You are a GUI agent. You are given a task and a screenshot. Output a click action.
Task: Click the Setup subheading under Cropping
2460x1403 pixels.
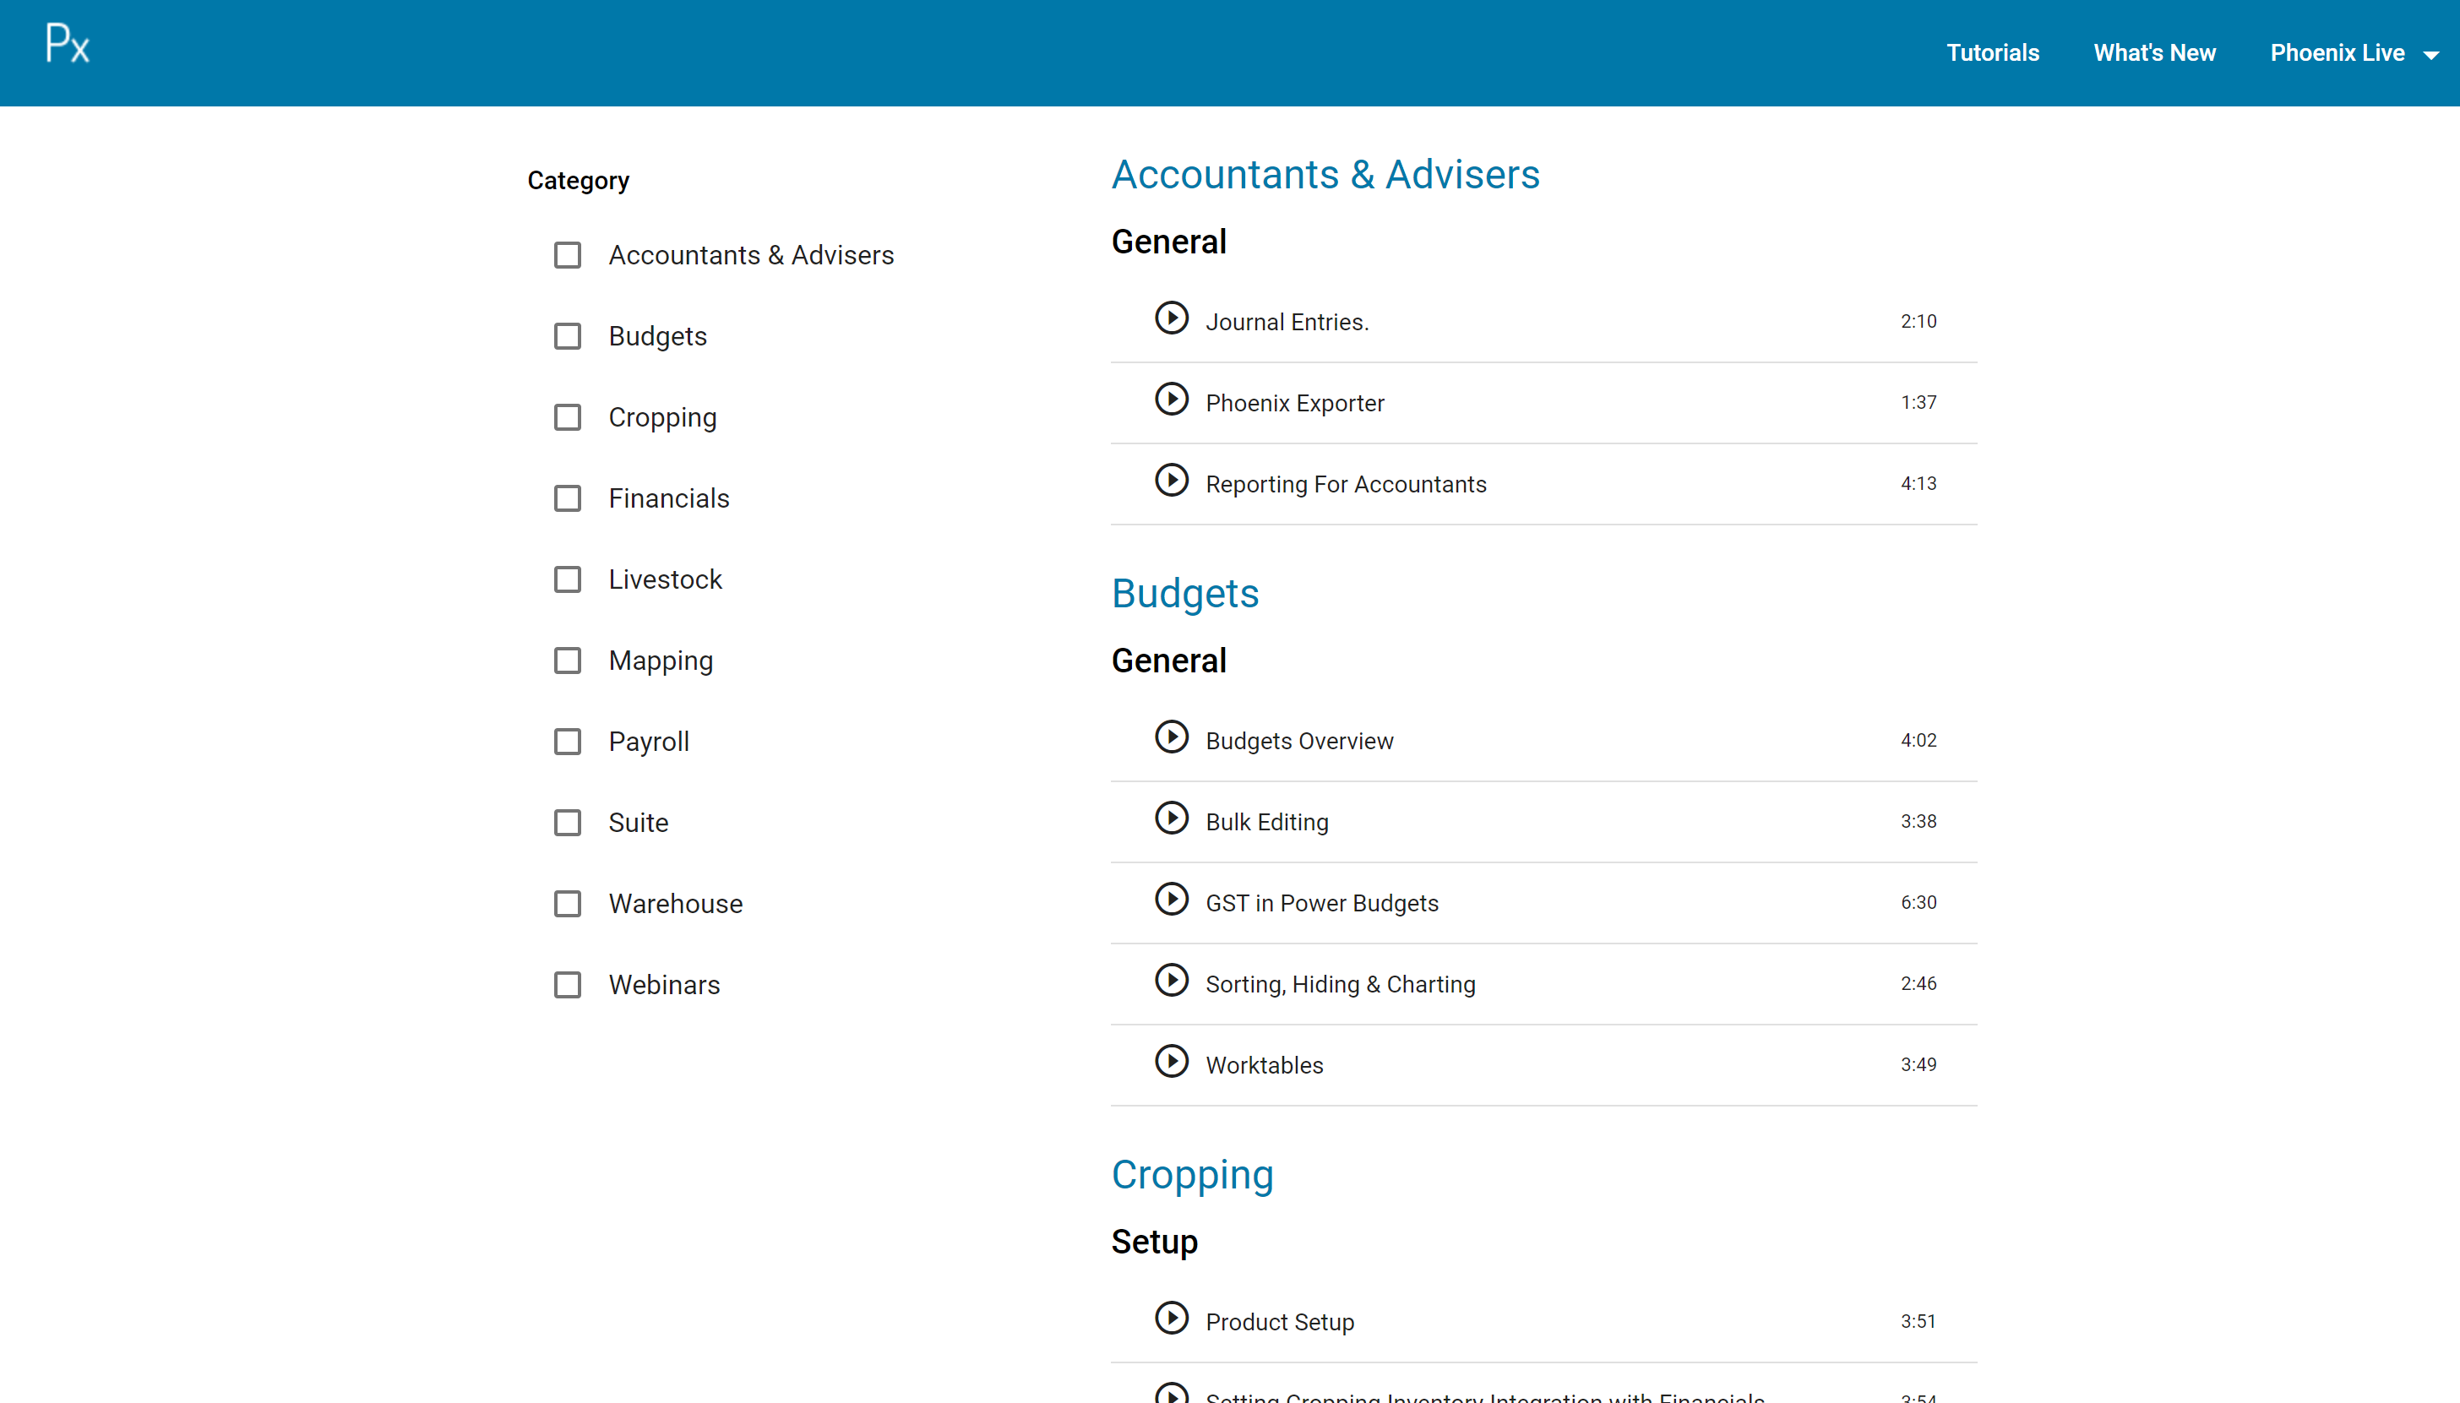(1153, 1241)
